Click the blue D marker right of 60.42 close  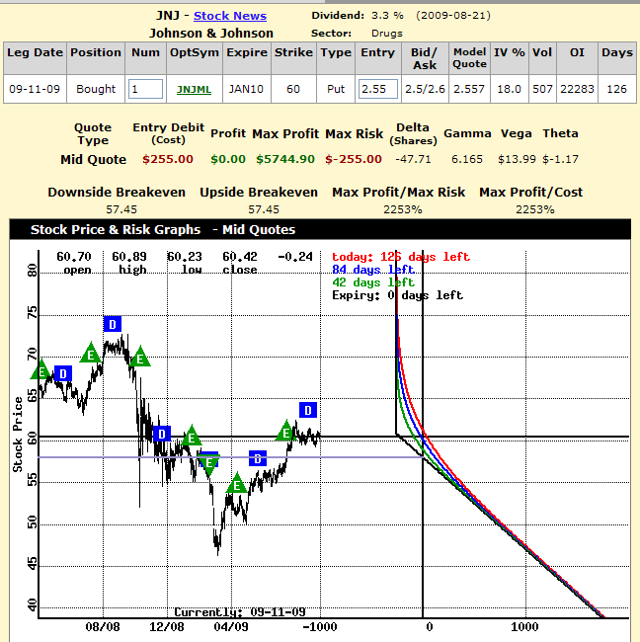click(x=308, y=410)
